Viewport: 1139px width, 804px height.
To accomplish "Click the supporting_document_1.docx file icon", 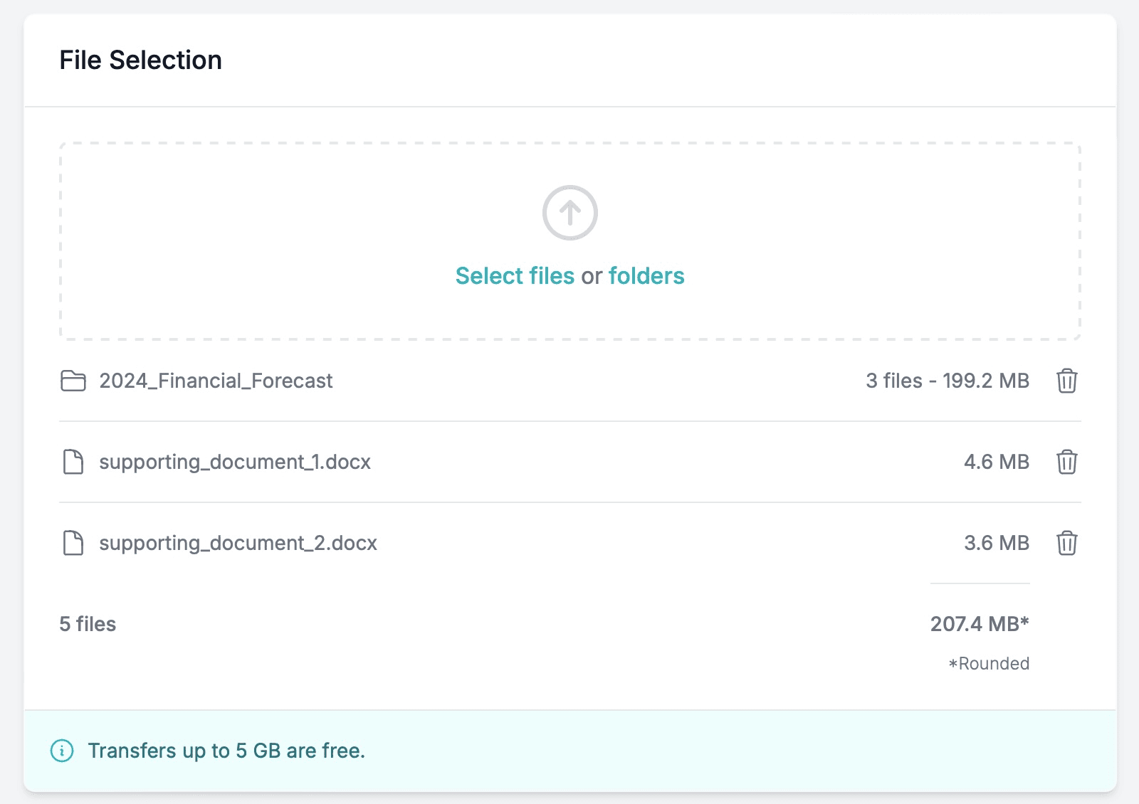I will [73, 462].
